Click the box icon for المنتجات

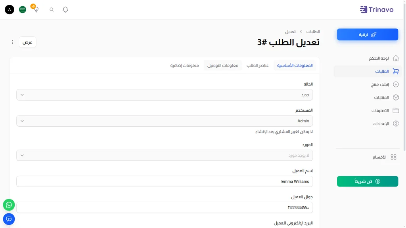click(396, 97)
